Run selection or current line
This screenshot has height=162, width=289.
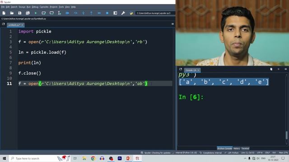tap(59, 13)
